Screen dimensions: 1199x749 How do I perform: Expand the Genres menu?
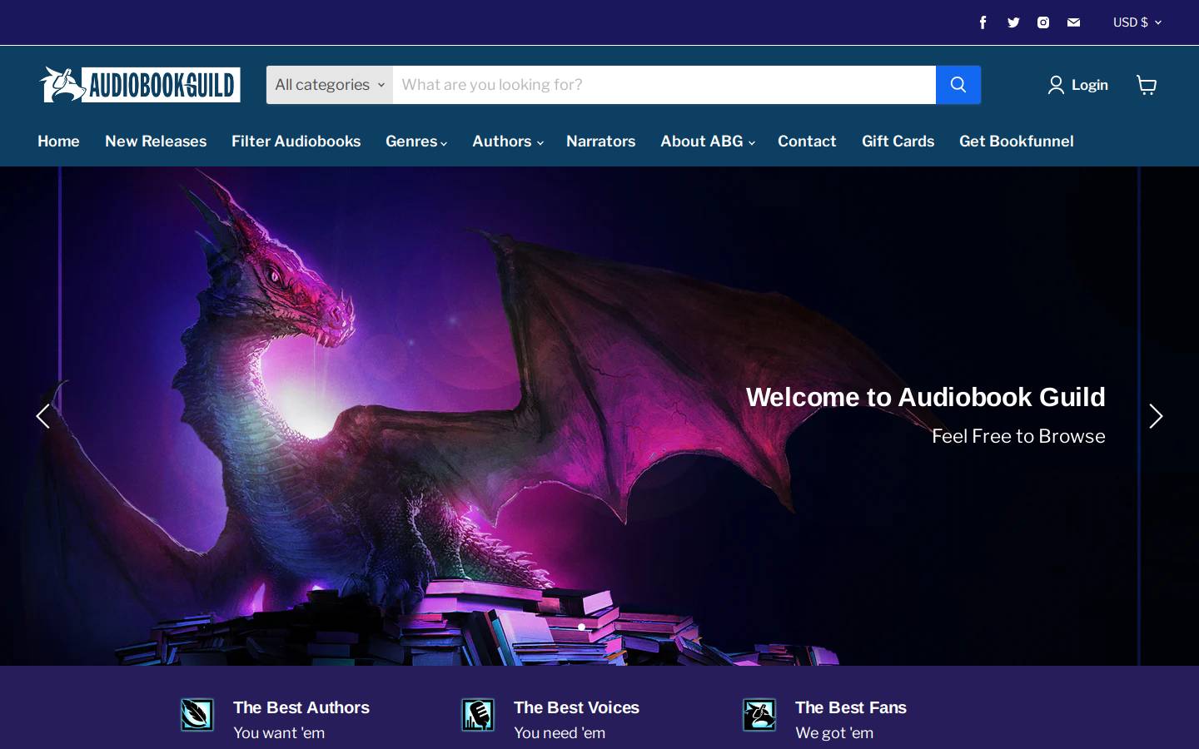click(416, 141)
